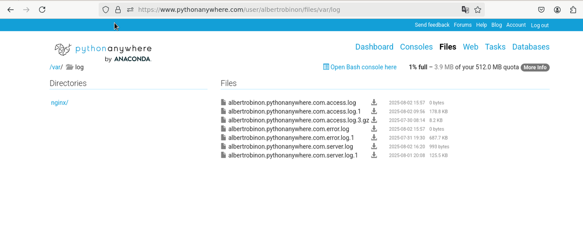583x225 pixels.
Task: Download albertrobinon.pythonanywhere.com.access.log file
Action: 374,102
